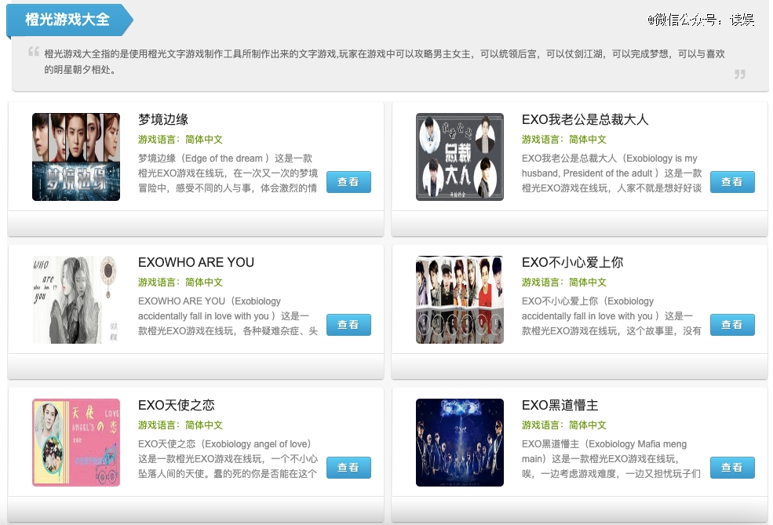Open the EXO我老公是总裁大人 cover thumbnail

[459, 157]
